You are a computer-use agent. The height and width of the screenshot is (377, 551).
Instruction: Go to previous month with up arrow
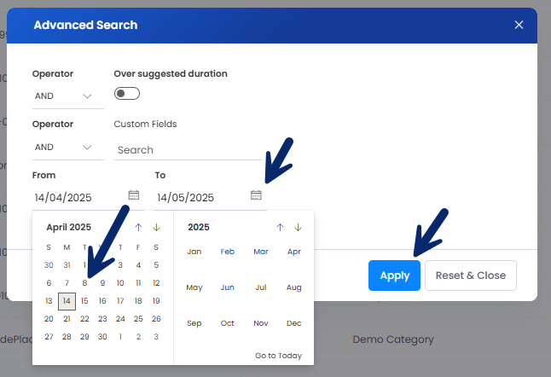click(x=139, y=227)
